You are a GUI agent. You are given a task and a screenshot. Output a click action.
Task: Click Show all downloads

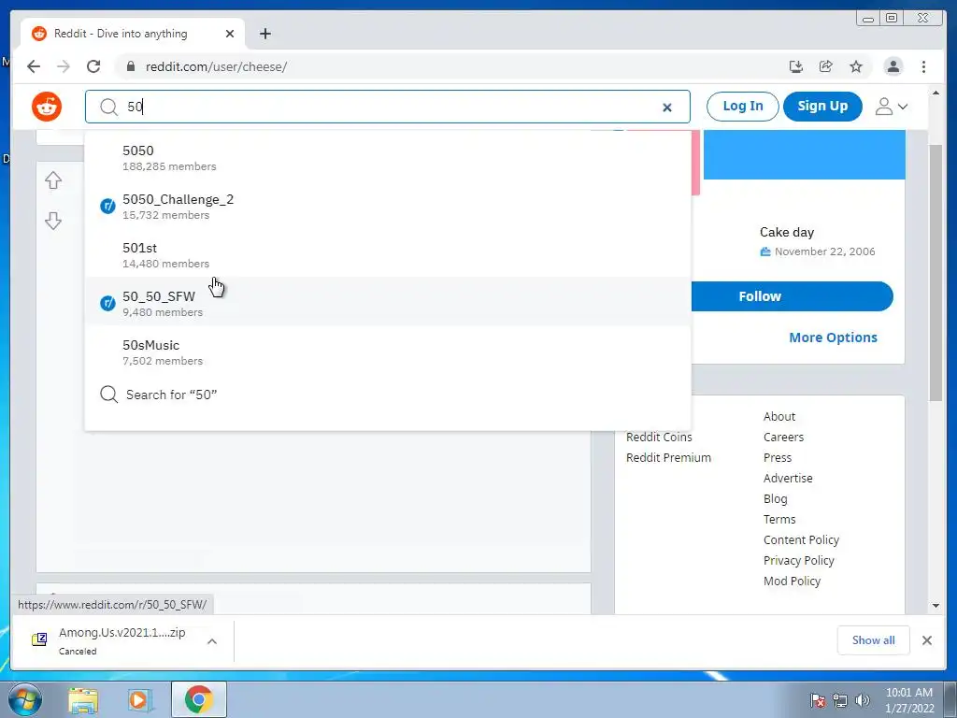[874, 639]
